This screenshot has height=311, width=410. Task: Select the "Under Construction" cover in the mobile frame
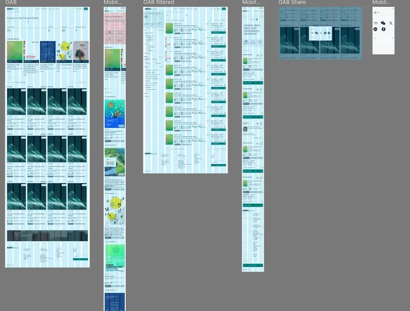click(x=115, y=258)
